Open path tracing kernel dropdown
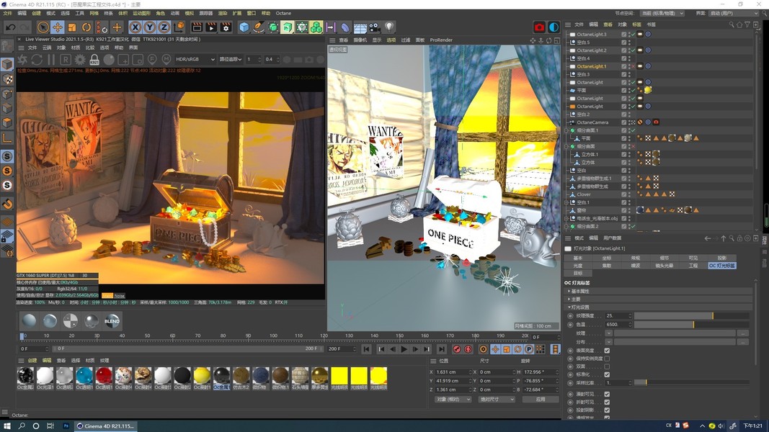The height and width of the screenshot is (432, 769). coord(231,59)
